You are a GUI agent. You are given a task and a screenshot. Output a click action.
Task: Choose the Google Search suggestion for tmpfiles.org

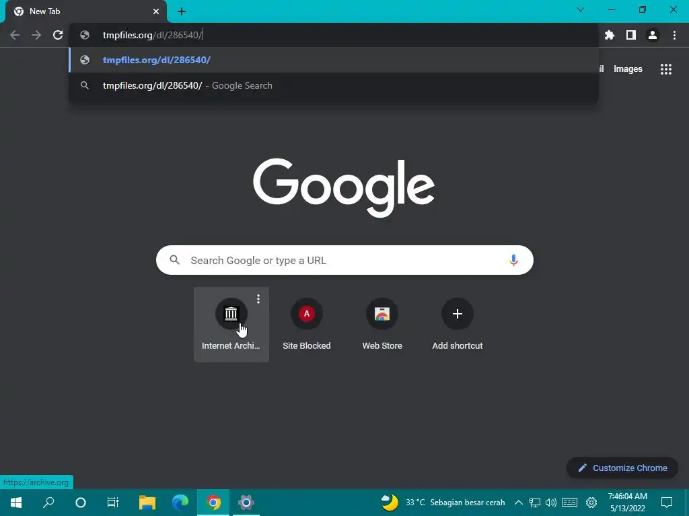coord(334,85)
